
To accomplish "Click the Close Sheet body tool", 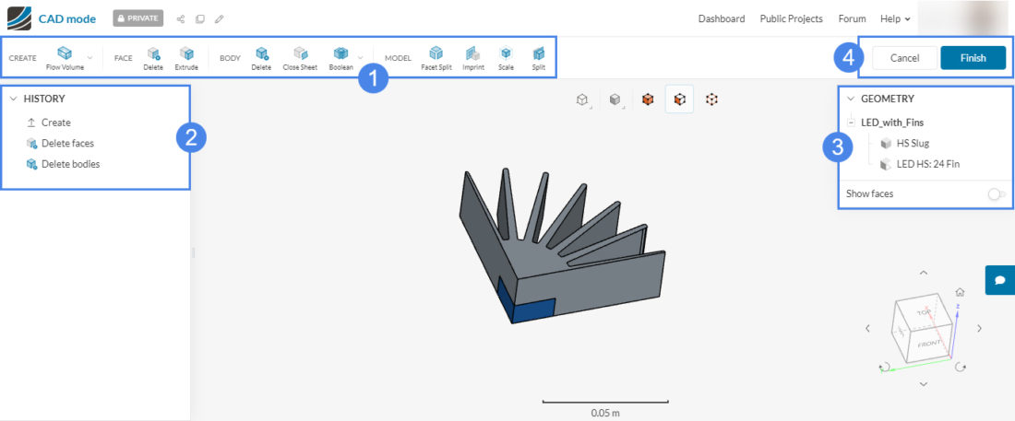I will click(x=300, y=57).
